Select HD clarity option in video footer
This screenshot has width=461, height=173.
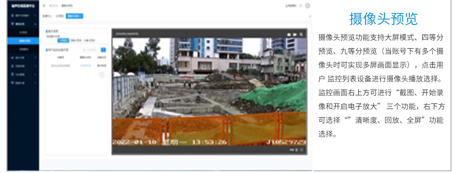pyautogui.click(x=292, y=150)
